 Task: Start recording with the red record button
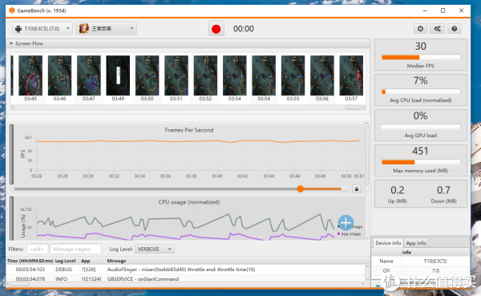(216, 29)
